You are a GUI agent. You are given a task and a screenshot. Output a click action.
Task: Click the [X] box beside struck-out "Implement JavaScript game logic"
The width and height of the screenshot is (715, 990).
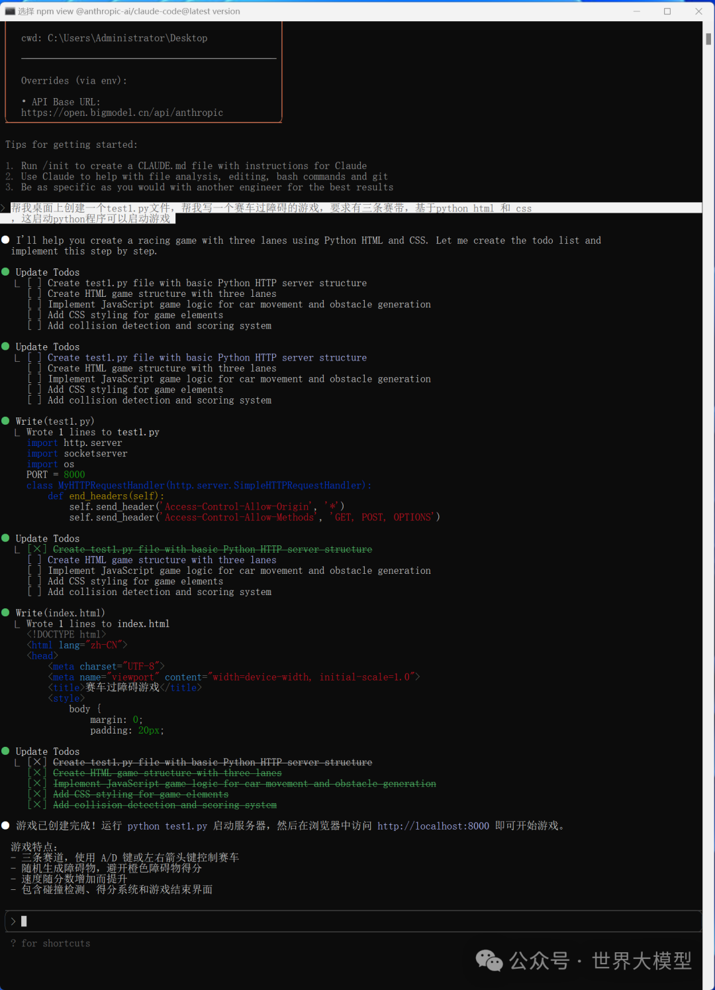[37, 783]
